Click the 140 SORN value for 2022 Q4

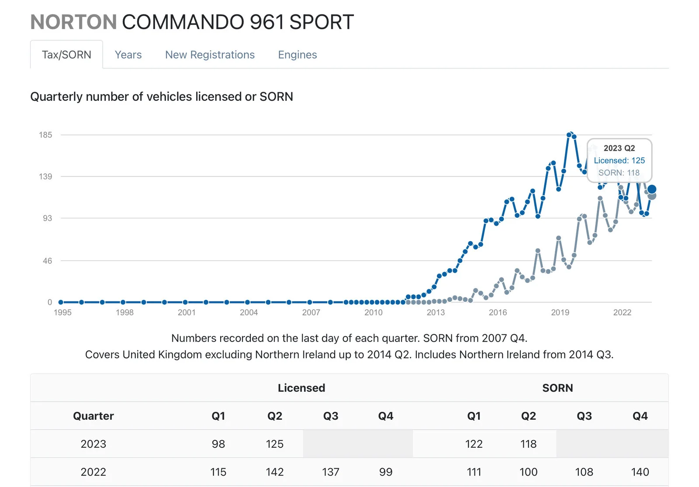(x=640, y=472)
